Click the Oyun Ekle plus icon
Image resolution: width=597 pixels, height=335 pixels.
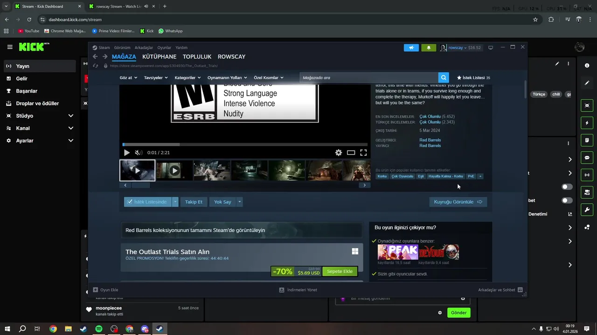point(96,290)
